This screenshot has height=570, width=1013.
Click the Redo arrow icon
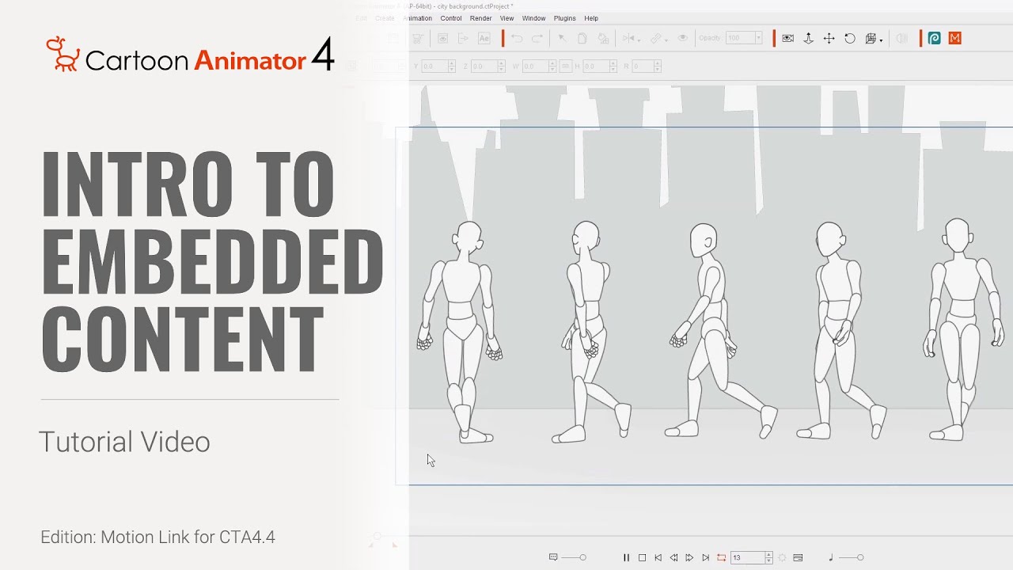pyautogui.click(x=537, y=38)
